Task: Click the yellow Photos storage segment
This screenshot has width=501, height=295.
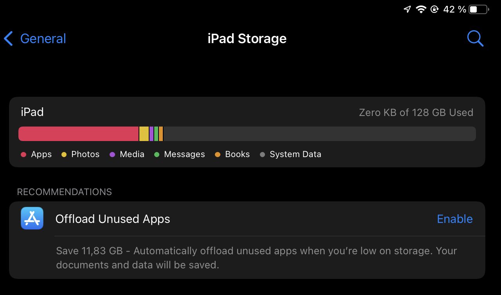Action: 144,134
